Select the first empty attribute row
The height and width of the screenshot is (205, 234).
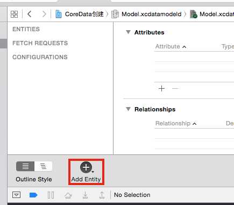pos(194,56)
